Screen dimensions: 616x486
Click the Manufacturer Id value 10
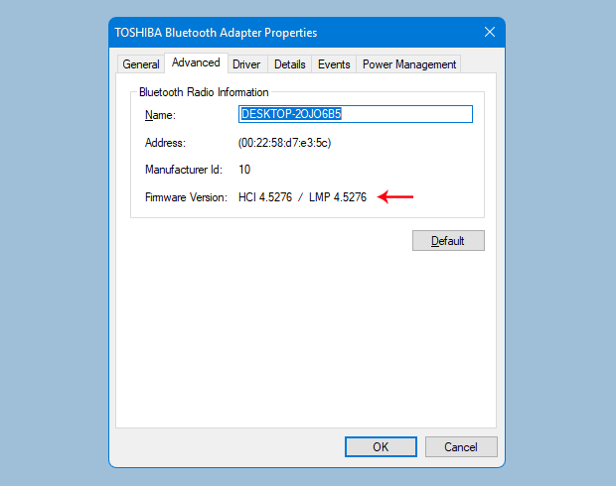pos(244,170)
